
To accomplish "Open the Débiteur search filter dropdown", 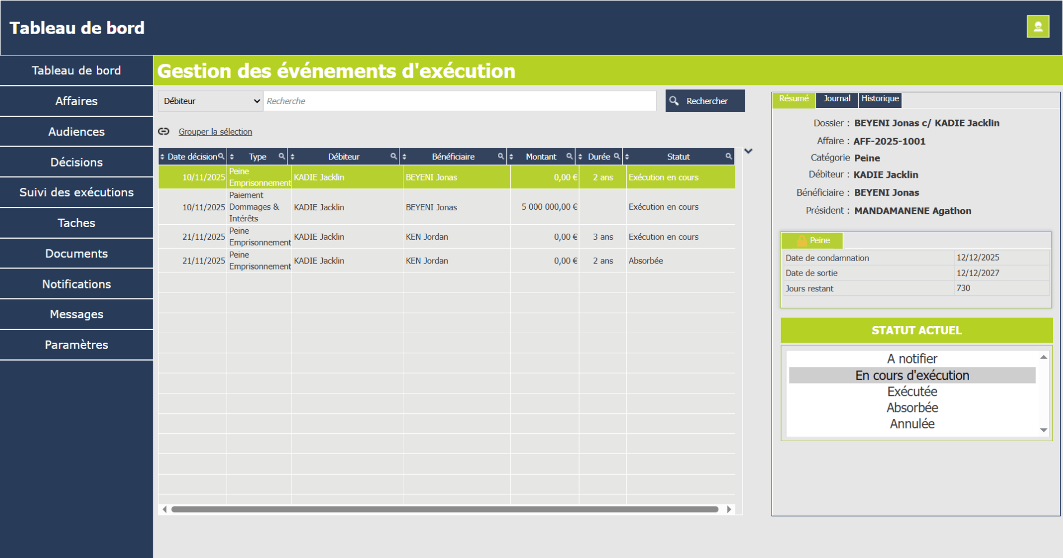I will tap(211, 101).
